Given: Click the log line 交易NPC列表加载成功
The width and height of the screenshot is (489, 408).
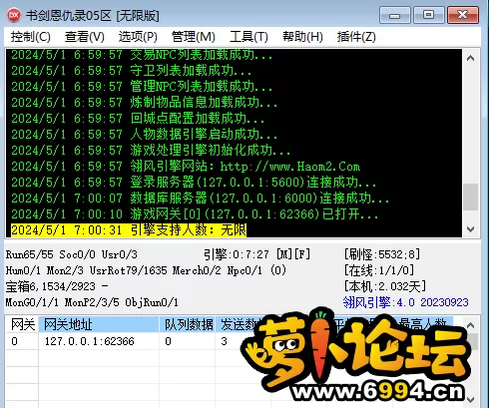Looking at the screenshot, I should point(142,55).
